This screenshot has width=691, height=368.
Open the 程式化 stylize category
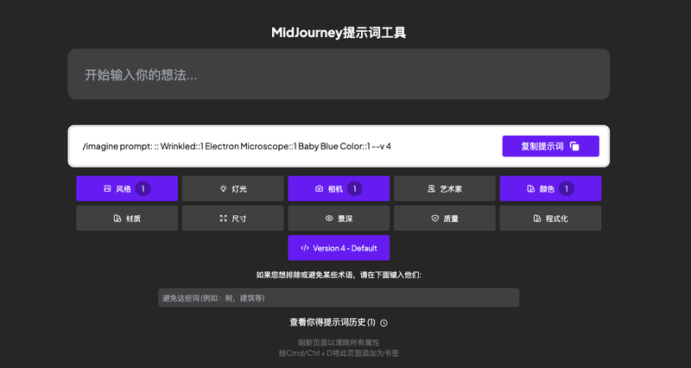click(x=550, y=219)
